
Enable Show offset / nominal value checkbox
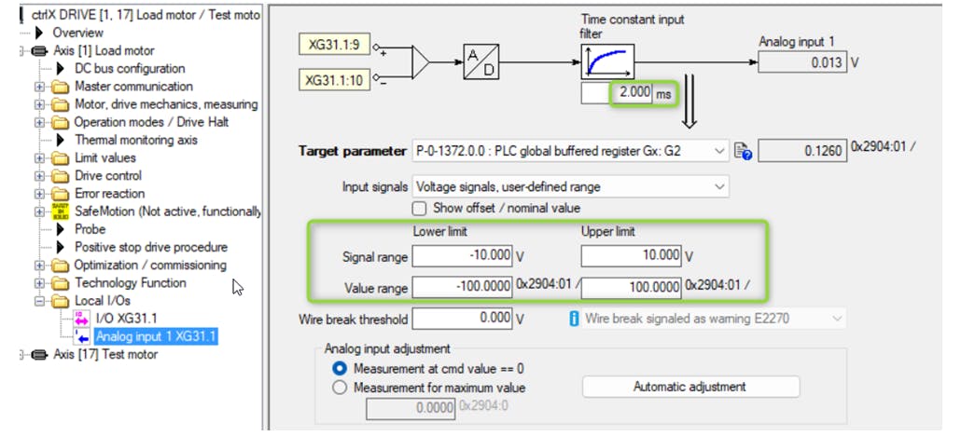419,207
